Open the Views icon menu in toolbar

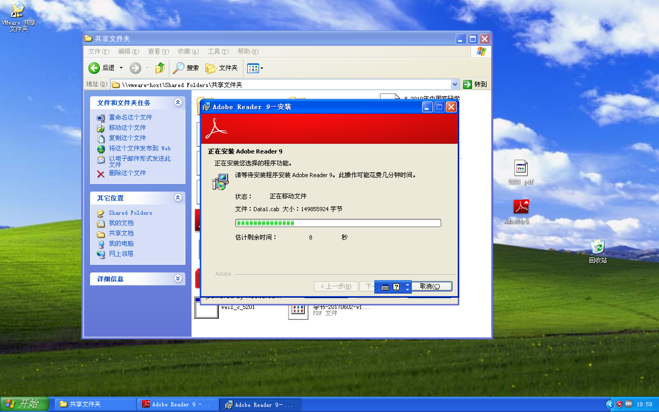[x=253, y=68]
